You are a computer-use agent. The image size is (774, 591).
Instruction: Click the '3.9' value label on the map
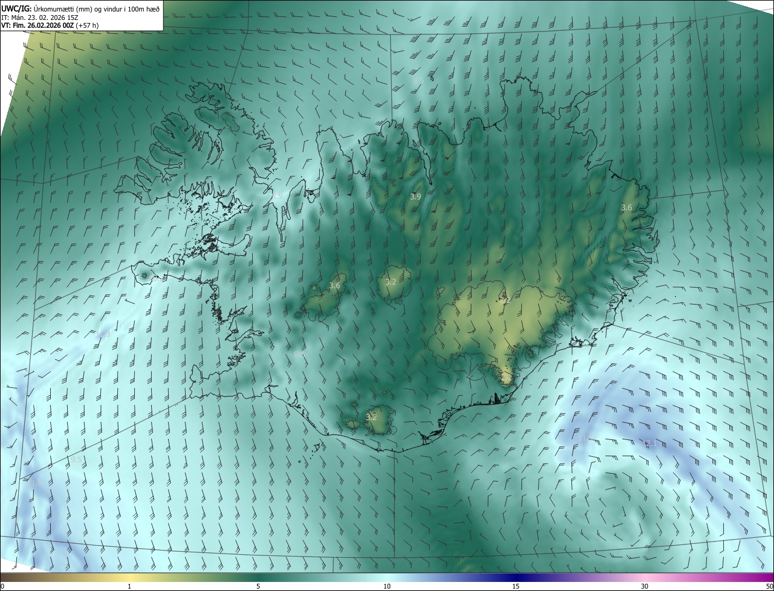click(x=415, y=197)
